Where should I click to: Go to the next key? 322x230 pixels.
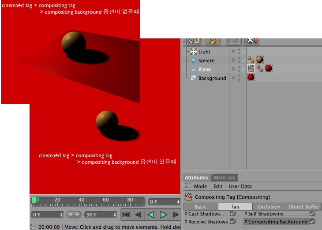tap(176, 215)
